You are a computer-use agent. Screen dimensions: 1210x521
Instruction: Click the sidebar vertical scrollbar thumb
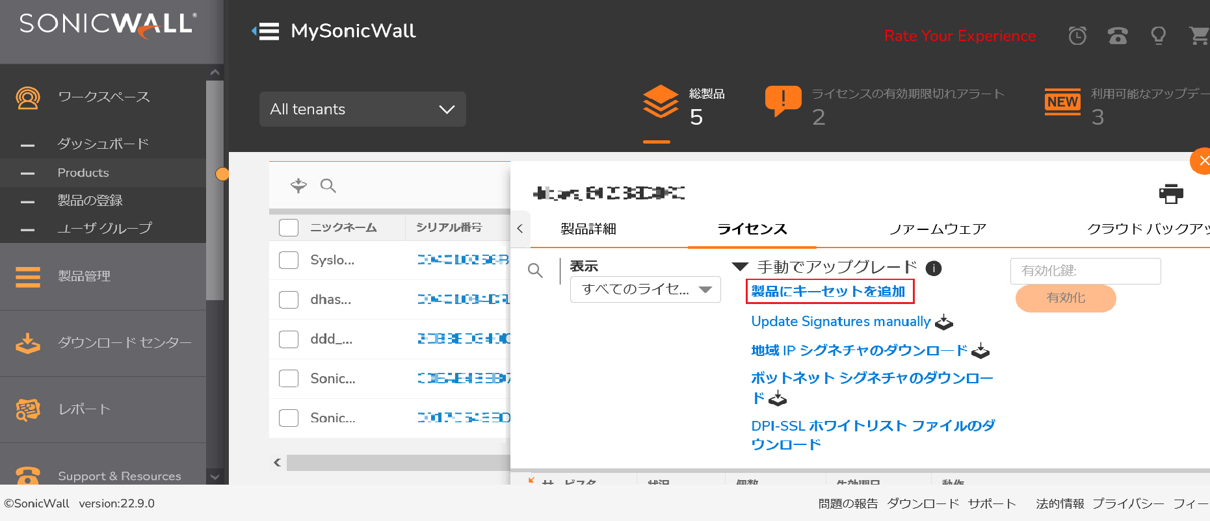pyautogui.click(x=215, y=190)
